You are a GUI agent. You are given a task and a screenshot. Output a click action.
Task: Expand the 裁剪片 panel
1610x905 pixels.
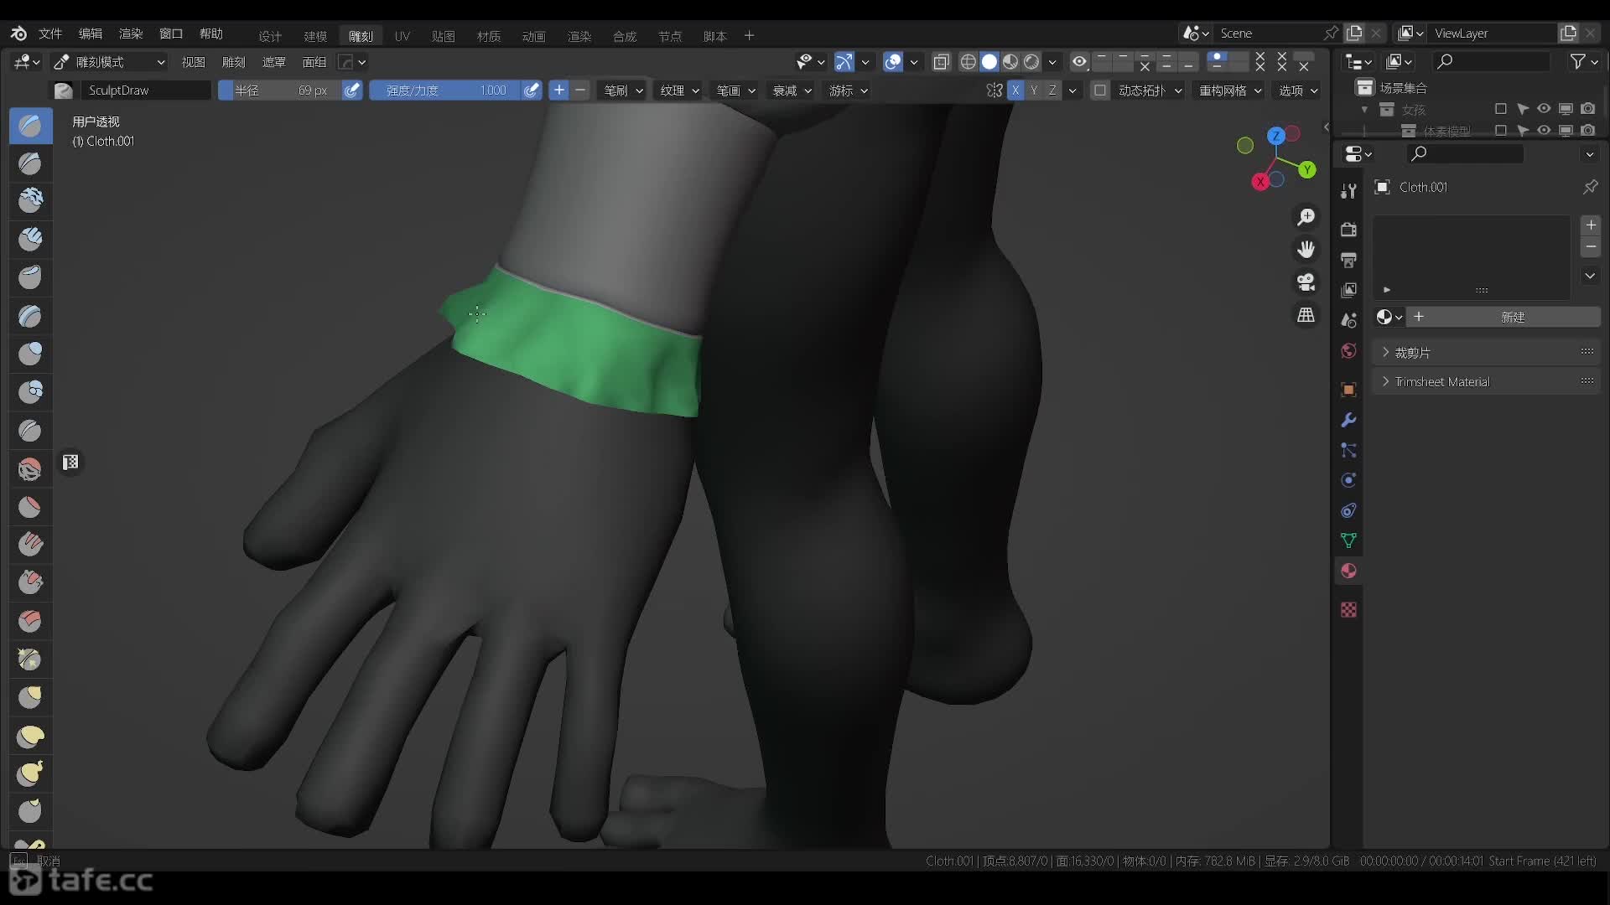[x=1487, y=353]
